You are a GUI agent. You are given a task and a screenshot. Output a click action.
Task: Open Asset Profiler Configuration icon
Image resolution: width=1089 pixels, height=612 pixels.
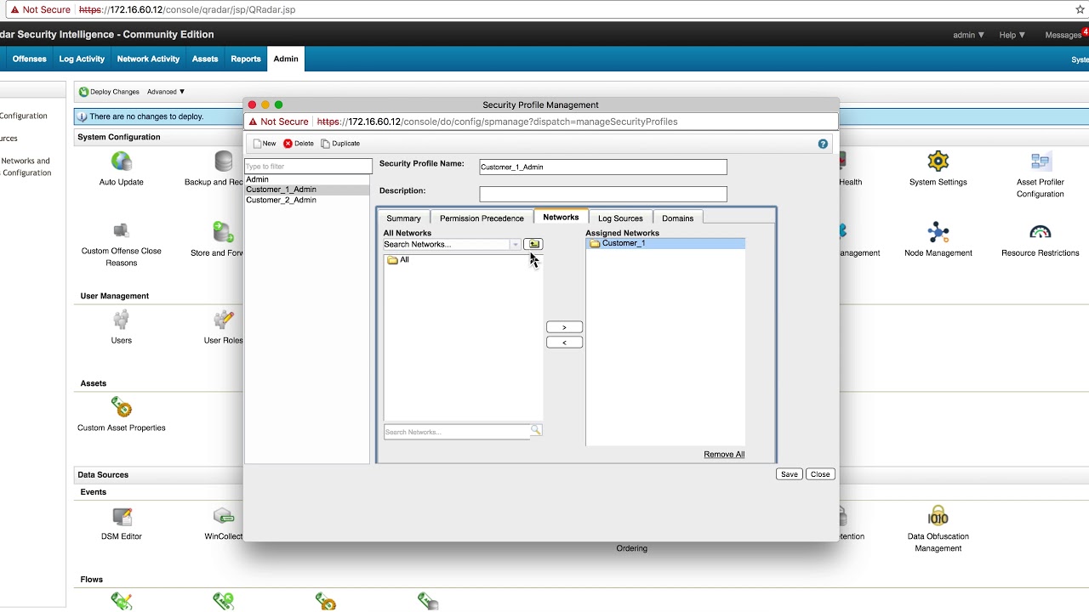(1040, 161)
